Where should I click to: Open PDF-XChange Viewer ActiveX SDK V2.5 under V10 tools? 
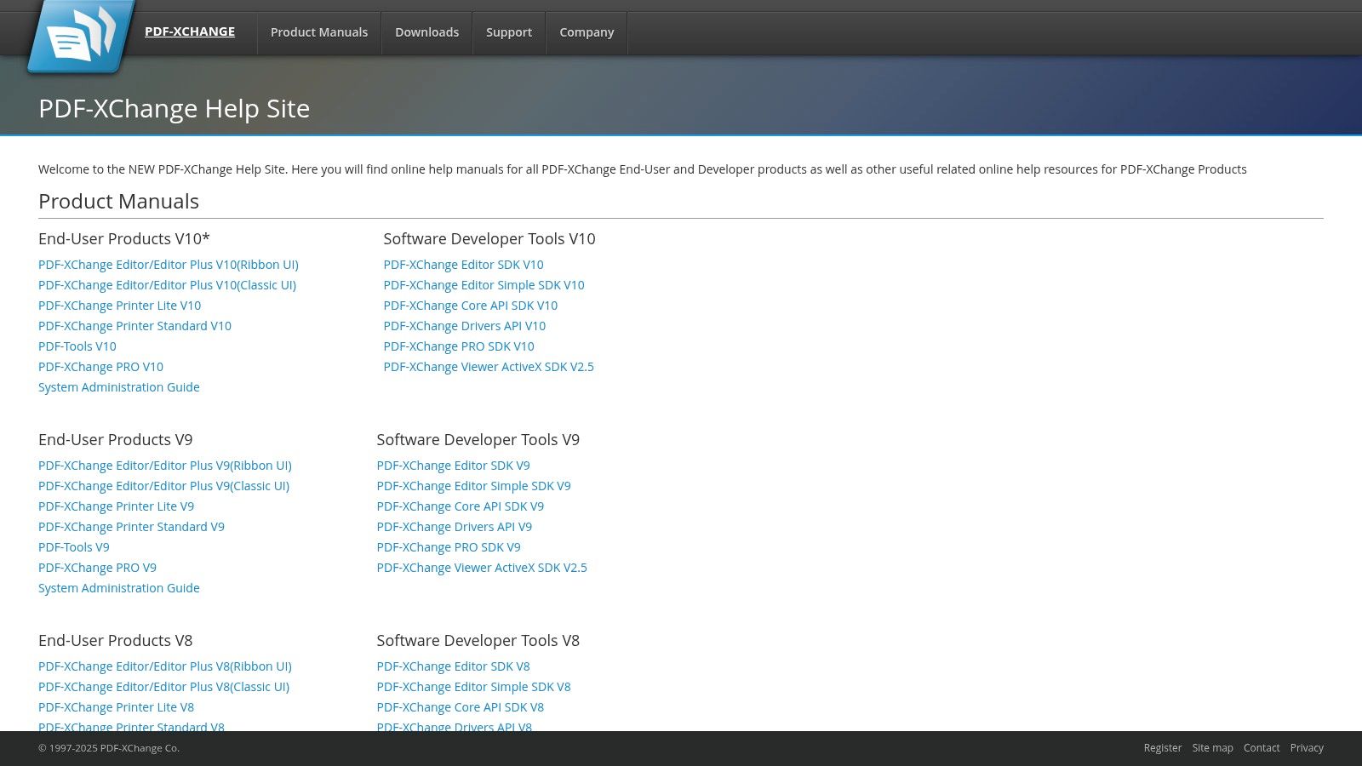pyautogui.click(x=489, y=367)
